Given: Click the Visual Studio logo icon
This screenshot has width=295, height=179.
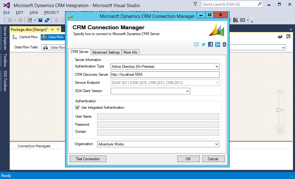Looking at the screenshot, I should [7, 5].
